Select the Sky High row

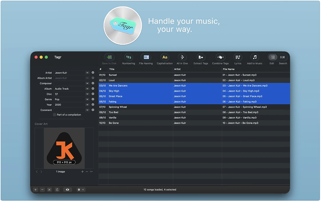pos(194,91)
